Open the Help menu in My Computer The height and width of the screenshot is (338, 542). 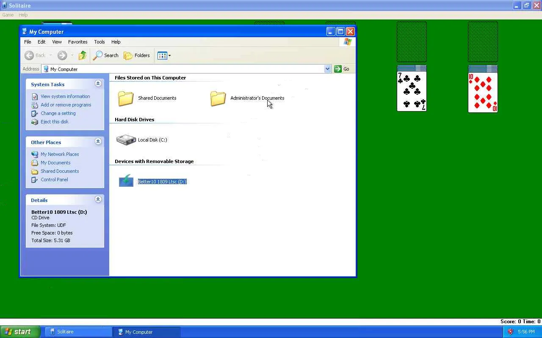coord(116,42)
